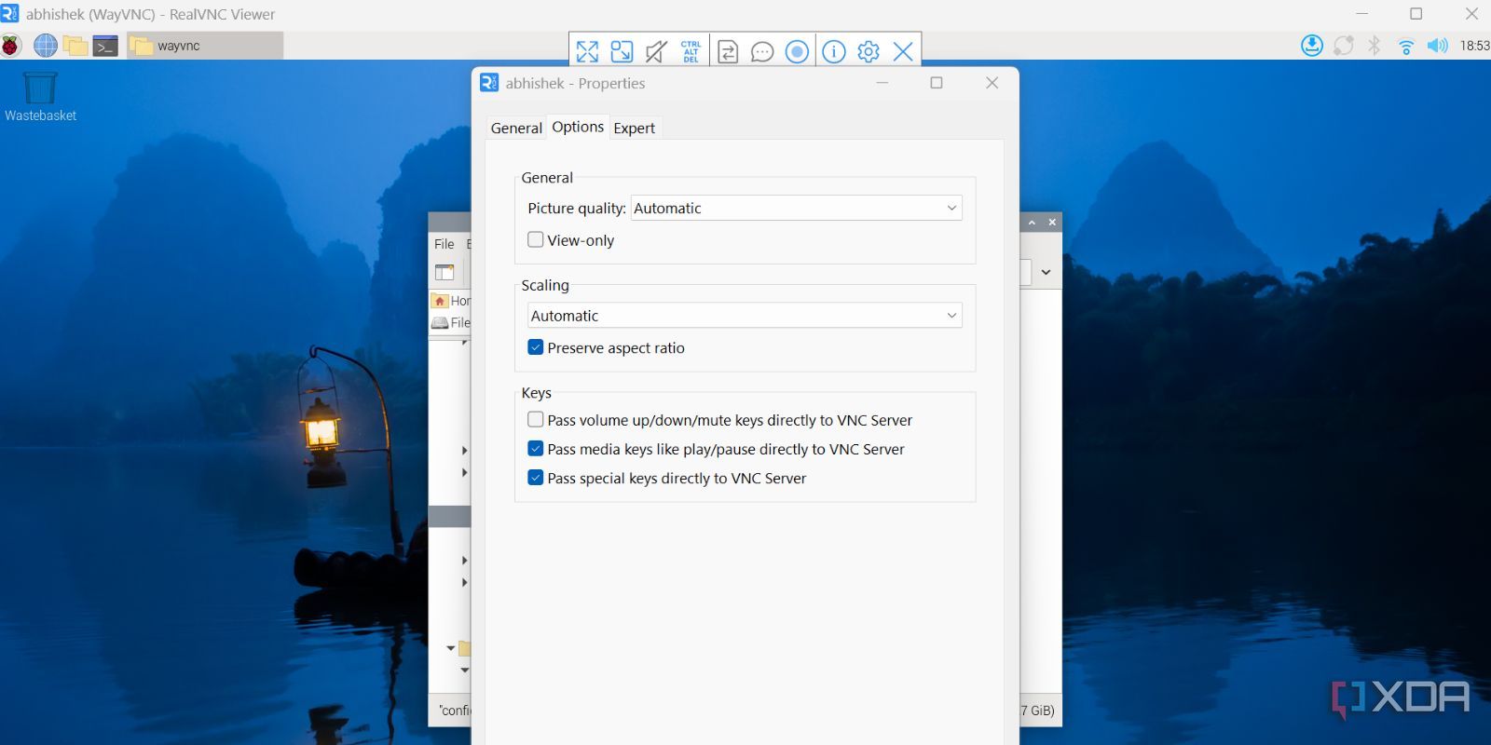Viewport: 1491px width, 745px height.
Task: Uncheck Pass special keys directly to VNC Server
Action: pos(536,478)
